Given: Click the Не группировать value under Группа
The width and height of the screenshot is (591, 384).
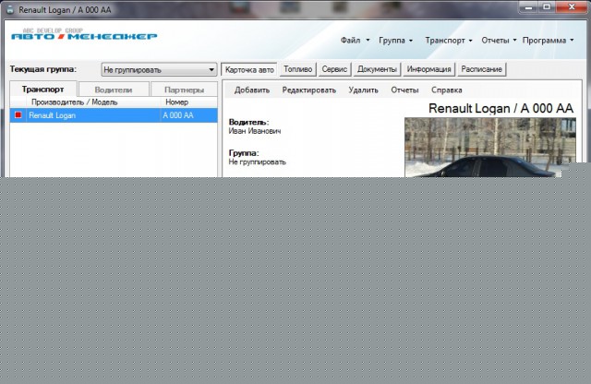Looking at the screenshot, I should click(x=258, y=162).
